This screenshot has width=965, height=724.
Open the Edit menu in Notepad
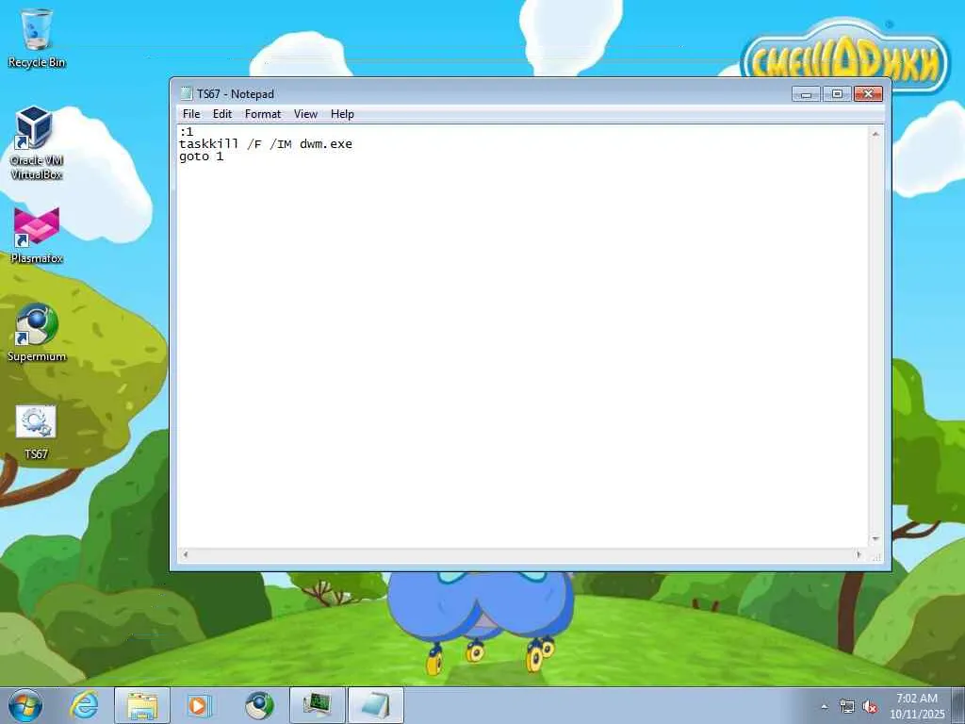[x=222, y=114]
